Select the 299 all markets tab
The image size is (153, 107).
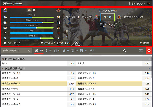(x=39, y=51)
